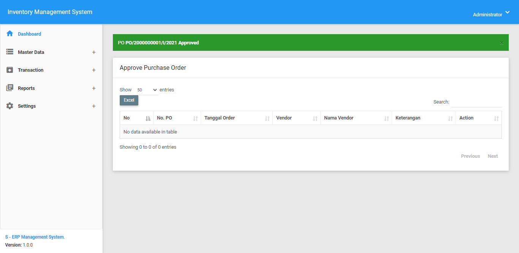Expand Master Data plus sign
519x253 pixels.
[94, 52]
